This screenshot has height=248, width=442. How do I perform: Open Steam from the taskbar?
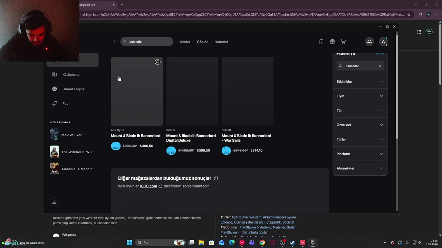(x=292, y=242)
